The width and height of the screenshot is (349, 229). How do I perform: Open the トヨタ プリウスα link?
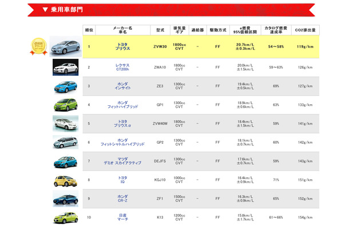(122, 124)
